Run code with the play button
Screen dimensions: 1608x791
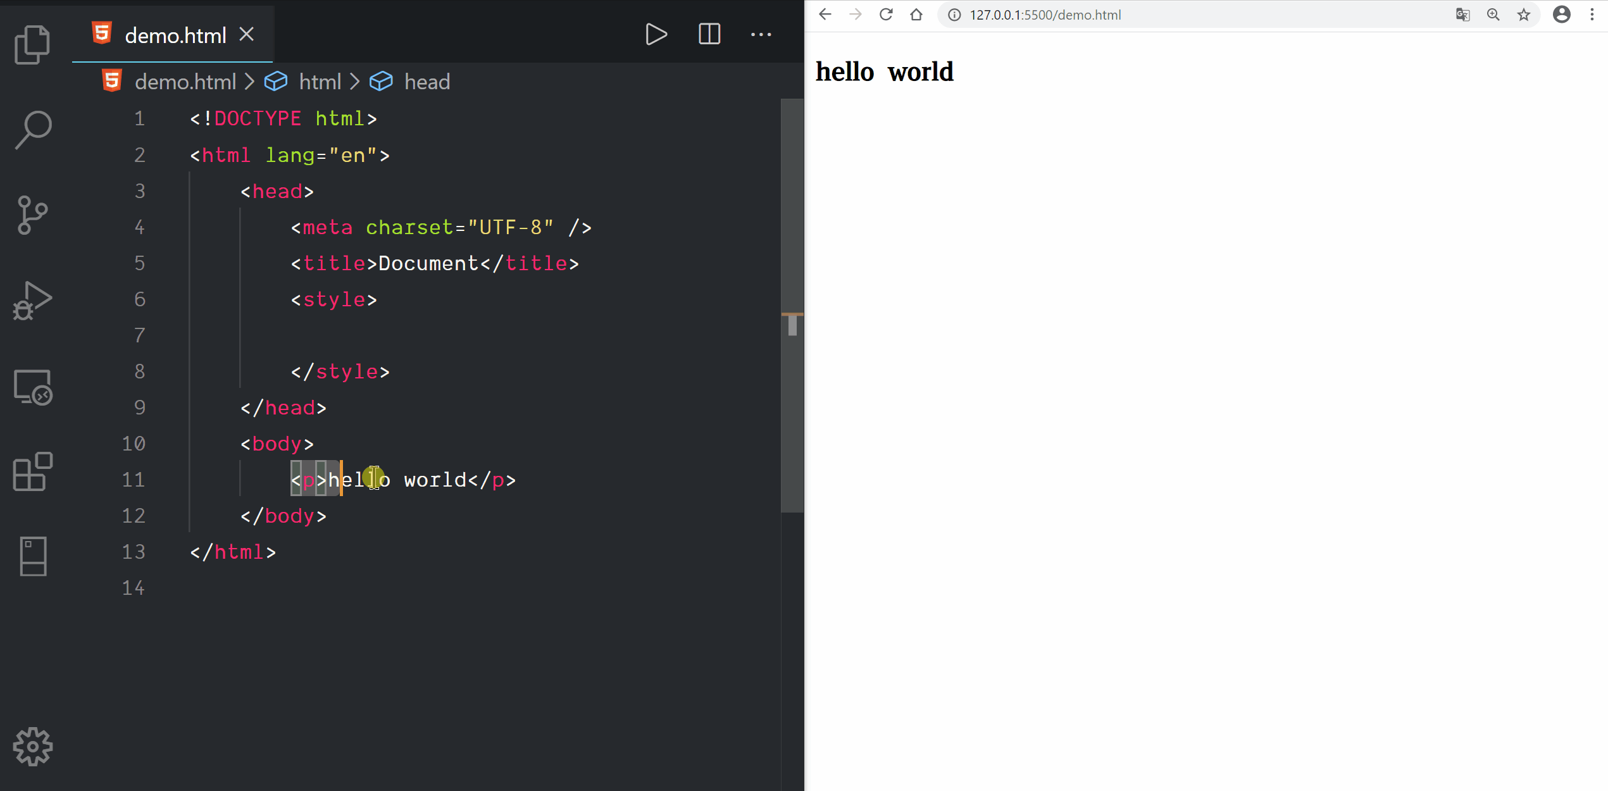coord(656,34)
